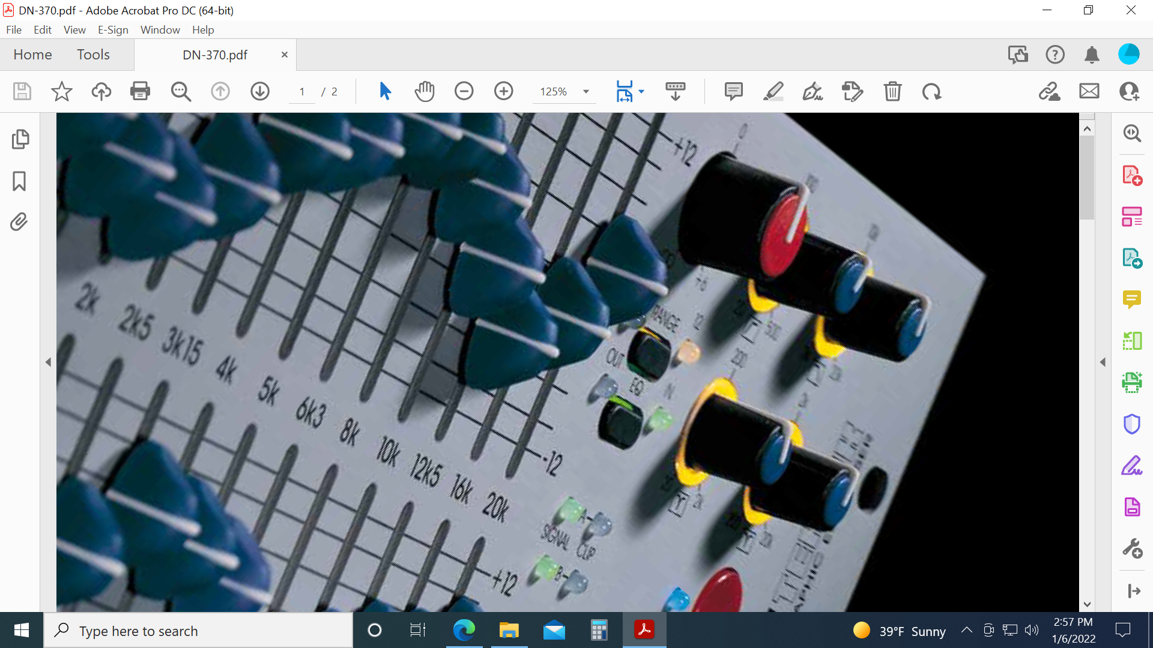Open the Protect tool in right pane
The width and height of the screenshot is (1153, 648).
[x=1131, y=424]
